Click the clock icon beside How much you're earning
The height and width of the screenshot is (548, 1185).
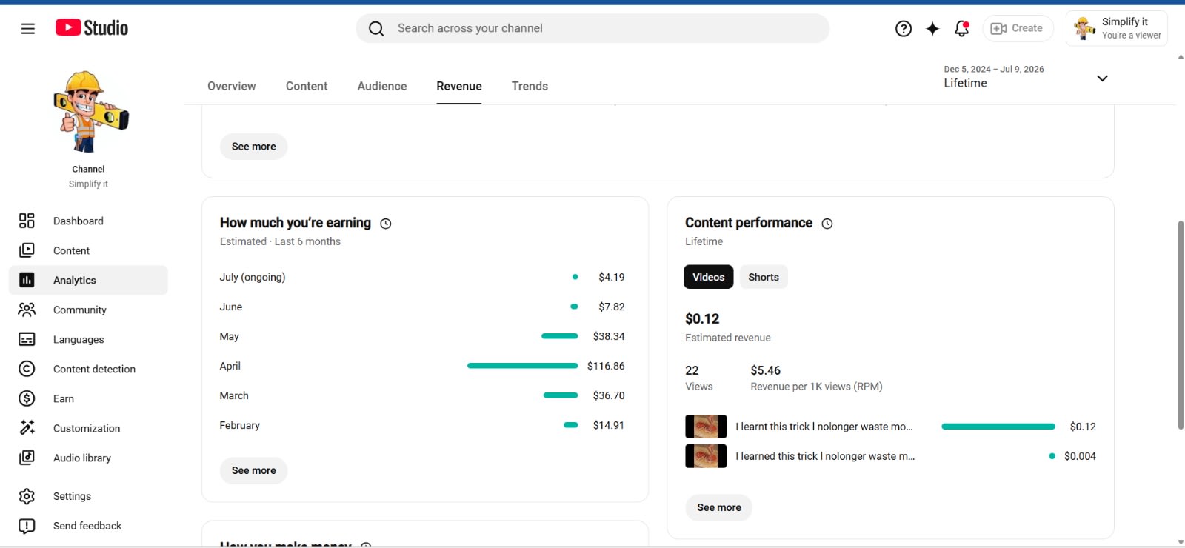click(x=386, y=224)
